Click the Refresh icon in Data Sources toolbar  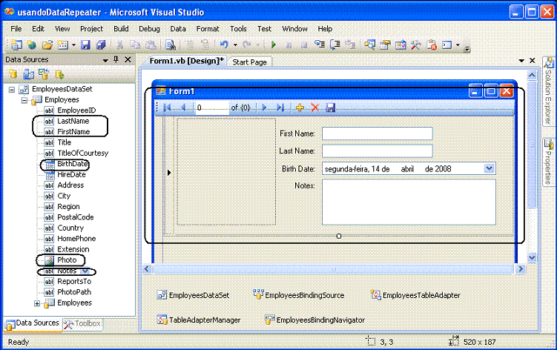(59, 74)
